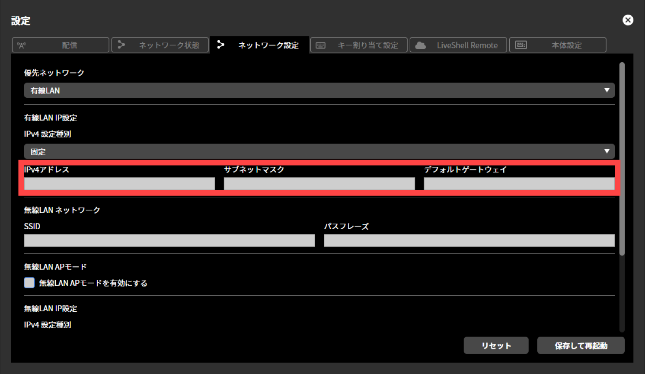Click the デフォルトゲートウェイ input field

coord(519,183)
